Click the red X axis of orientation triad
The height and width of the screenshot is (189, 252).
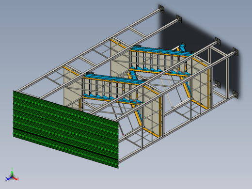15,178
